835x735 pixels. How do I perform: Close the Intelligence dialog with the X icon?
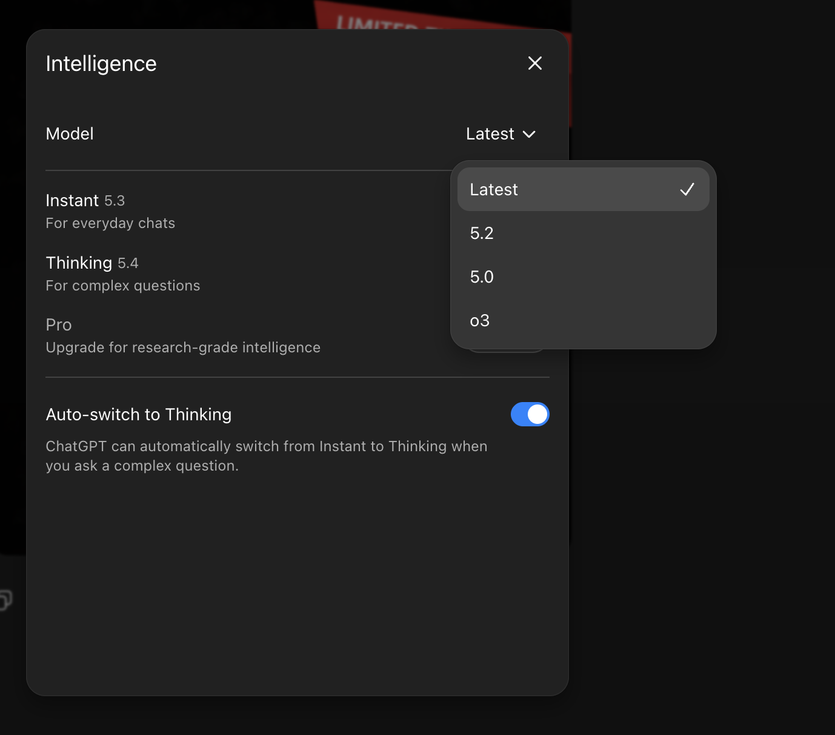534,63
